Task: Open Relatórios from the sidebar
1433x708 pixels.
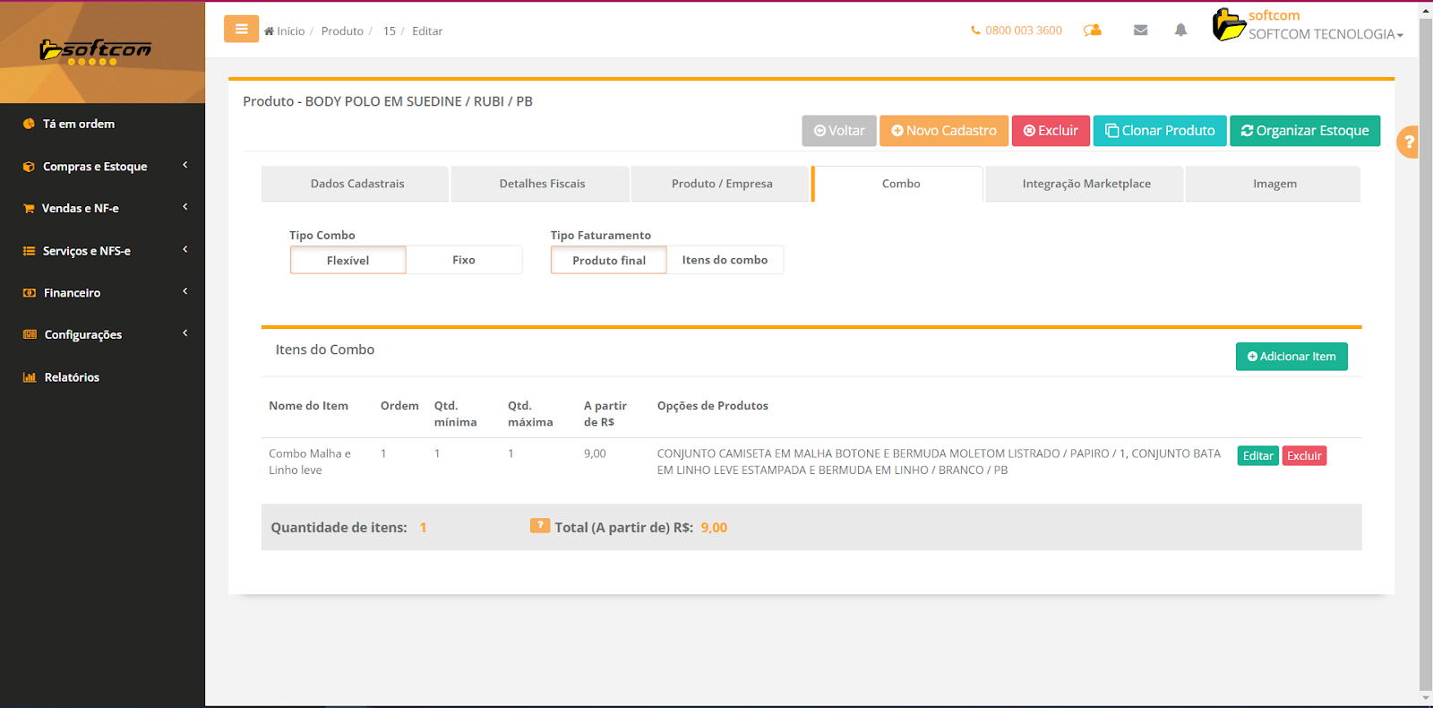Action: (x=72, y=377)
